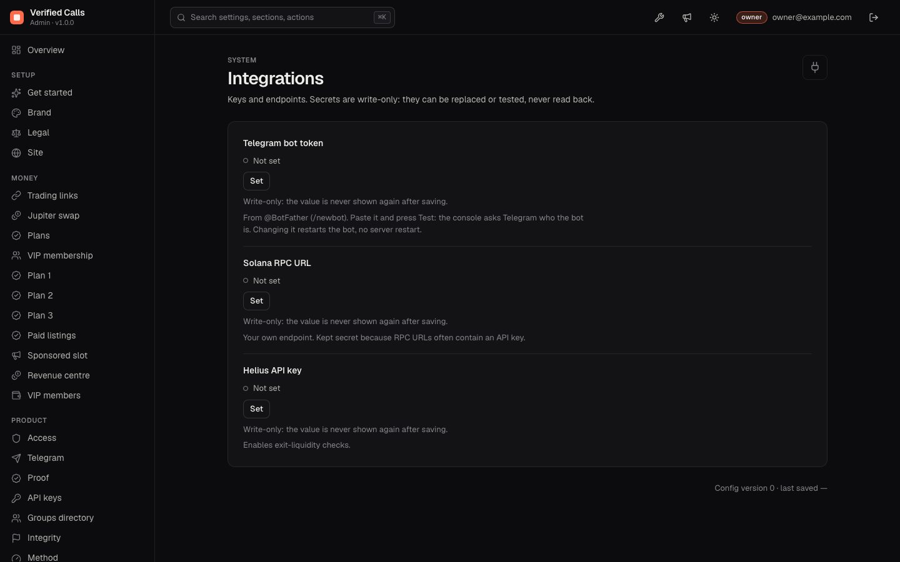Go to Get started page

click(x=77, y=92)
